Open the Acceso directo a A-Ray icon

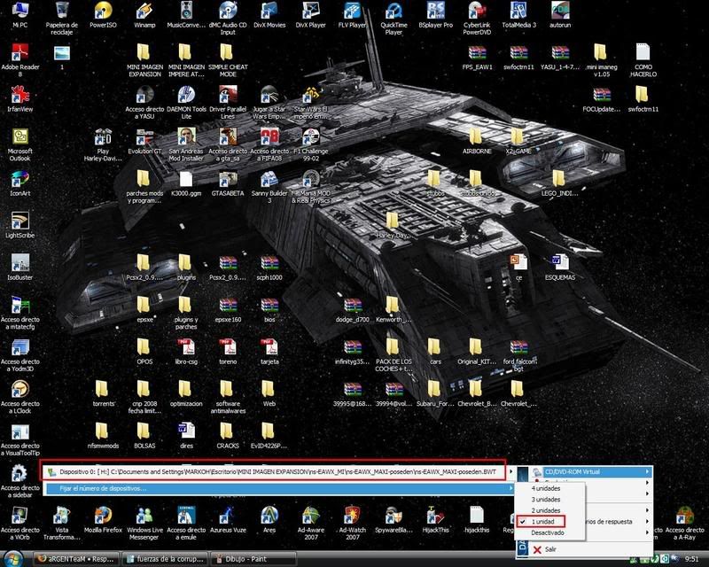click(x=684, y=523)
